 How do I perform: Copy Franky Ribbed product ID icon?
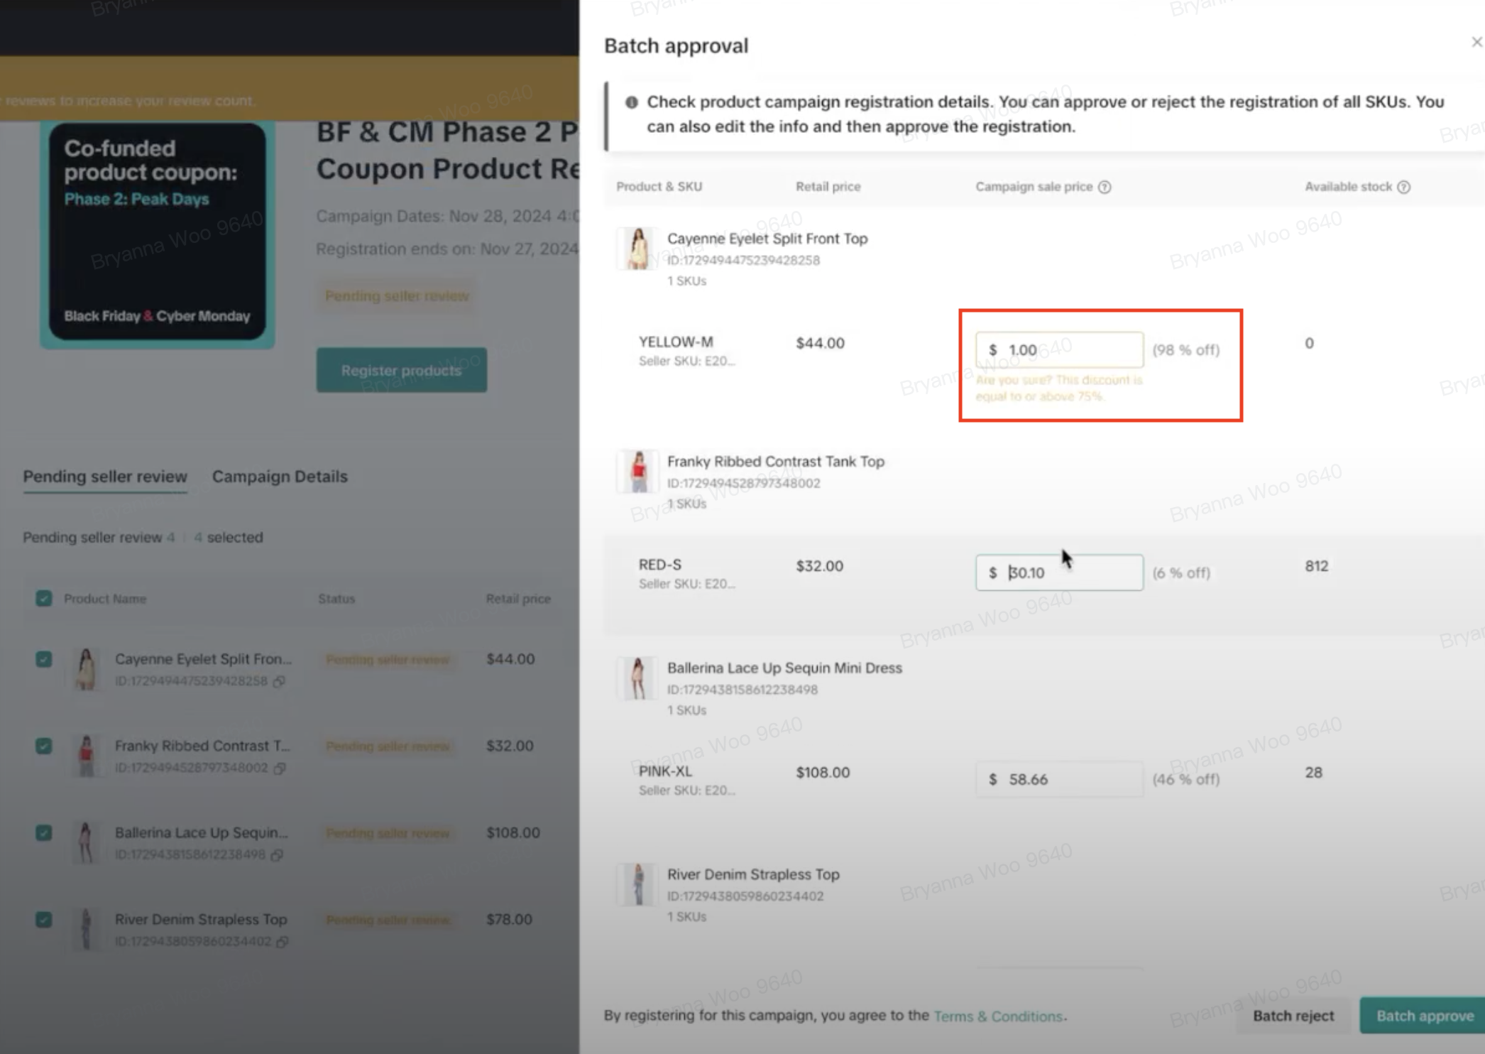click(280, 768)
